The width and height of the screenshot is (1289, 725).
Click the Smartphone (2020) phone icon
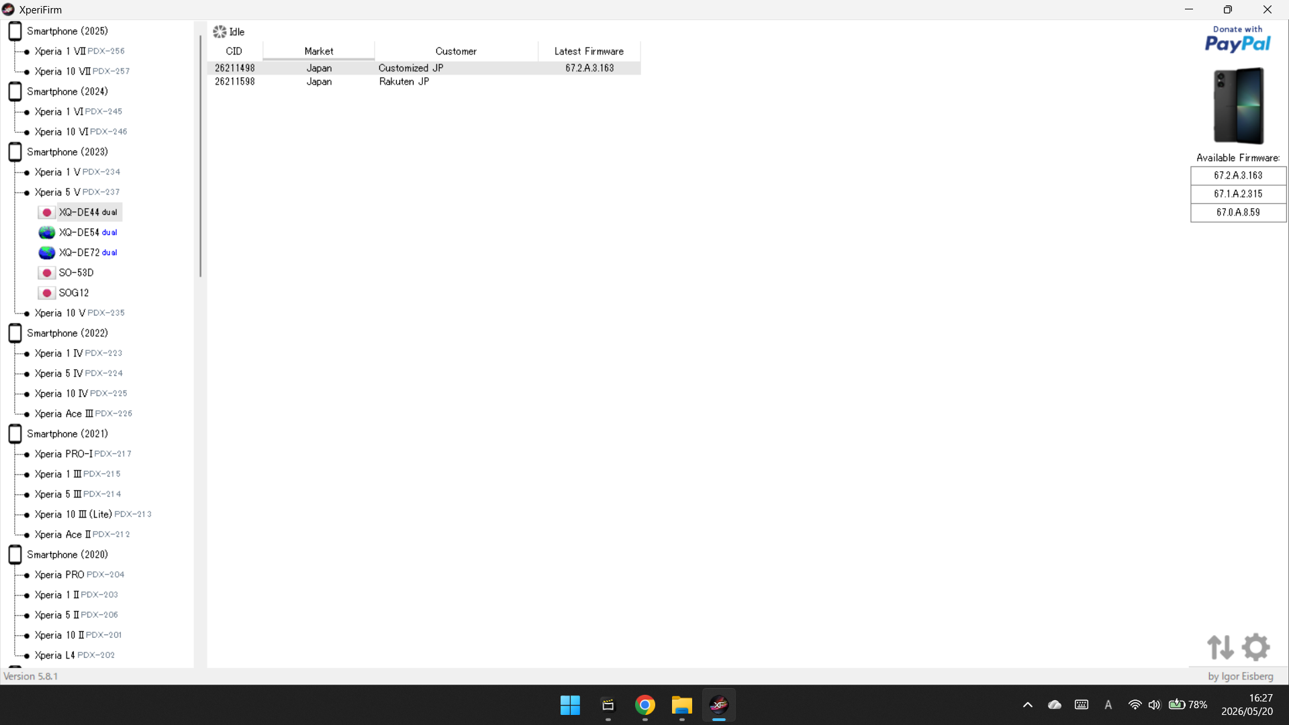(15, 554)
